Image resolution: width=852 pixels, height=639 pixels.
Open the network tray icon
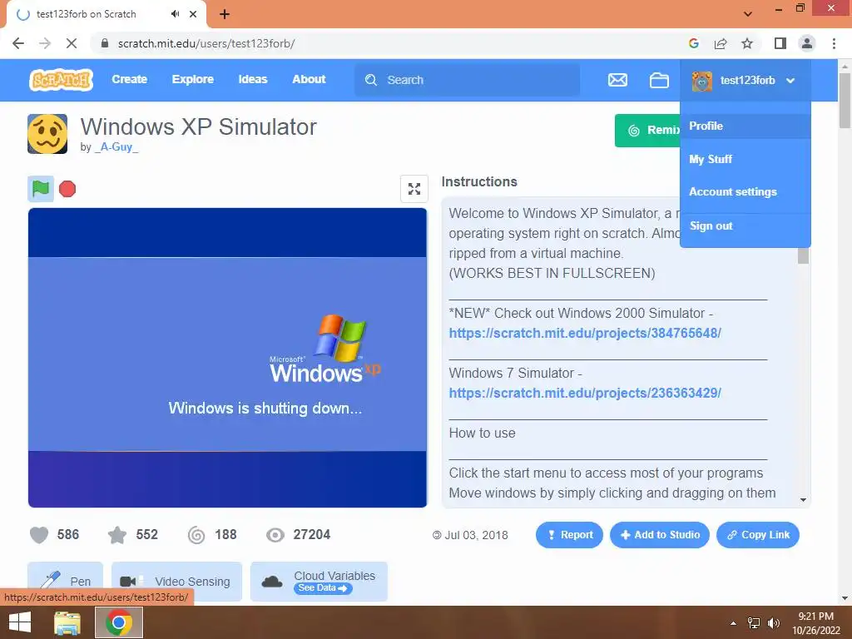[x=754, y=623]
